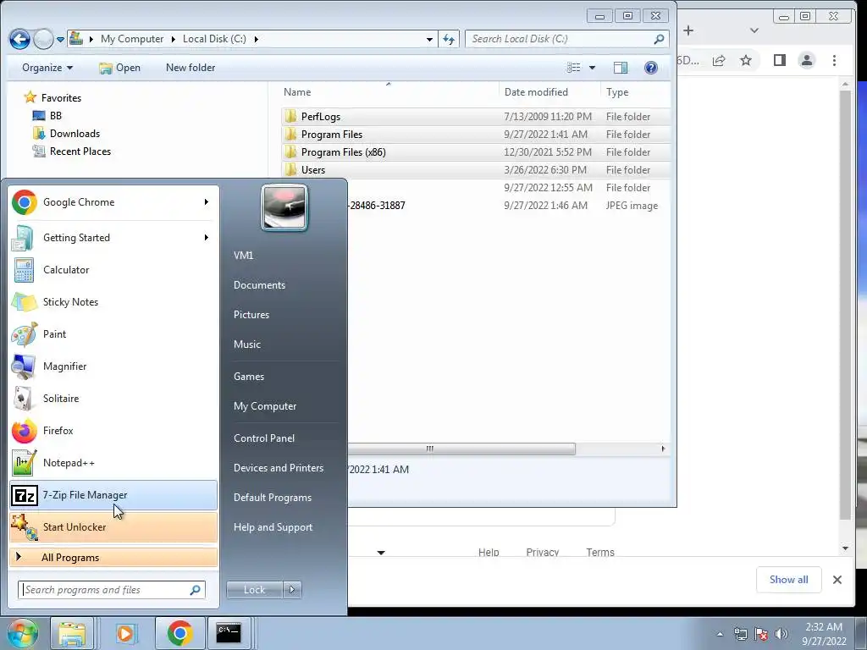Click the Windows Start orb
This screenshot has width=867, height=650.
point(22,633)
